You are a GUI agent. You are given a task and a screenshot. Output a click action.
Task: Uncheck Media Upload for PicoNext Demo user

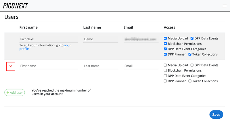coord(165,38)
